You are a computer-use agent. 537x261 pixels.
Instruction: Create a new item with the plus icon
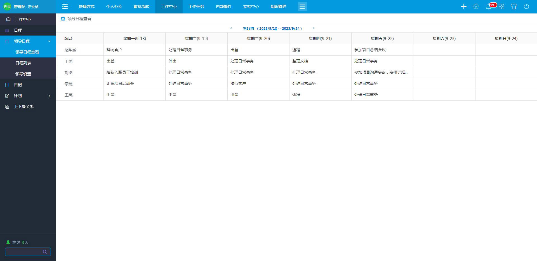point(464,6)
